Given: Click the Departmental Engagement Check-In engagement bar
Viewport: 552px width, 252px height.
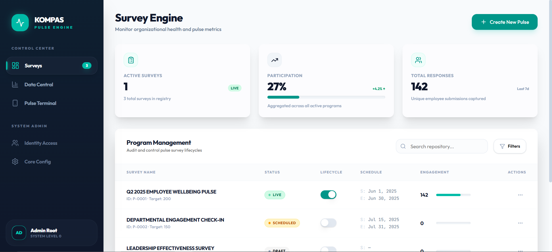Looking at the screenshot, I should pos(453,223).
